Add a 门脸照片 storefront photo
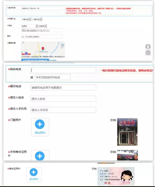Image resolution: width=155 pixels, height=187 pixels. (40, 127)
